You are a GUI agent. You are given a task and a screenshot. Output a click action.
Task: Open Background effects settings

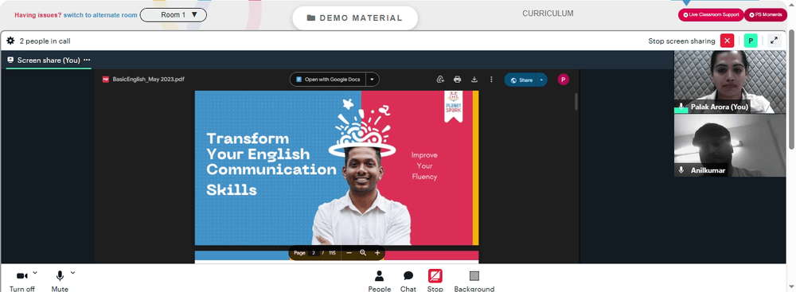[x=474, y=281]
